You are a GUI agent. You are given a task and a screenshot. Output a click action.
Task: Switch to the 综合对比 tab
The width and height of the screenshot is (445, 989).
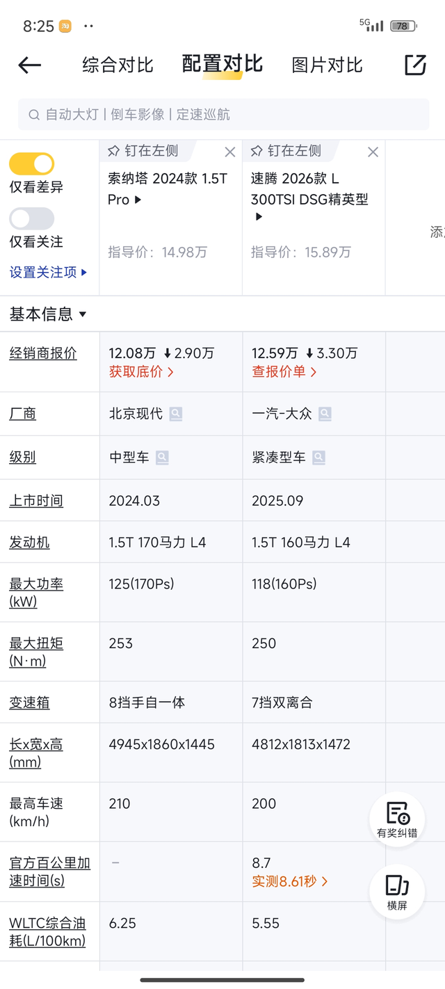[x=117, y=65]
